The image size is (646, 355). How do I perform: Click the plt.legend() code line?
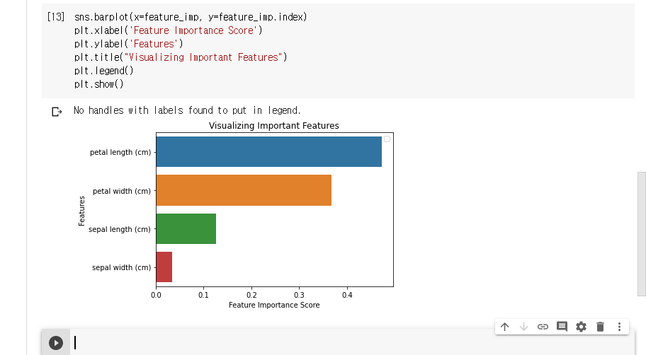point(103,71)
